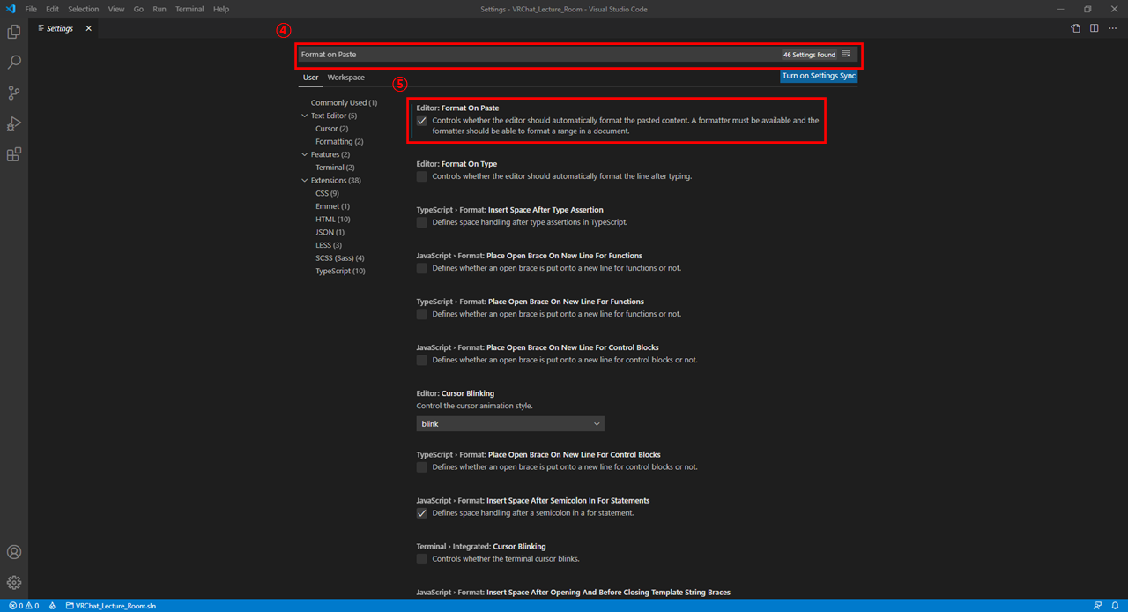Select LESS (3) in settings tree
Image resolution: width=1128 pixels, height=612 pixels.
coord(329,245)
